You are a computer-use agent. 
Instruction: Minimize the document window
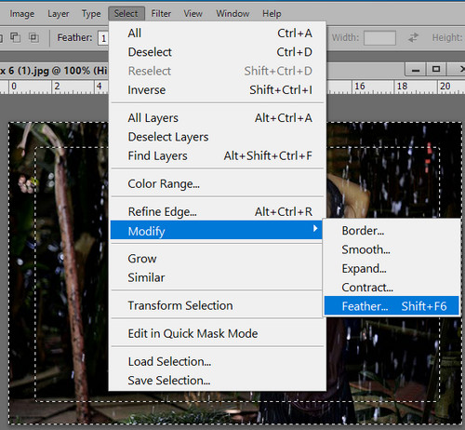click(416, 70)
